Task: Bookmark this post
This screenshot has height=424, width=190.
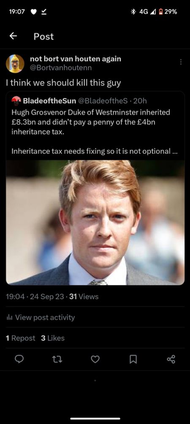Action: 133,359
